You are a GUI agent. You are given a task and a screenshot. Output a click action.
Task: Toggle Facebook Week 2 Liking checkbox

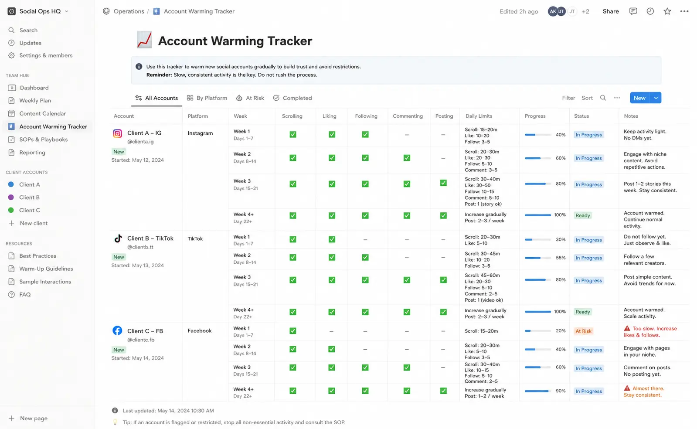[x=332, y=349]
